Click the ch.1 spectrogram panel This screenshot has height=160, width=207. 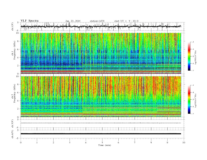coord(101,53)
